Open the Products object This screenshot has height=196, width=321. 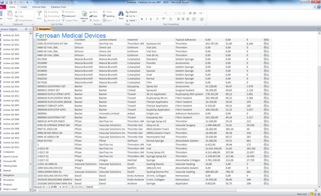click(x=7, y=185)
